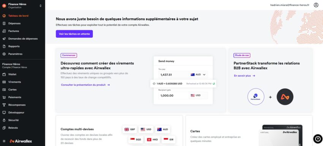Click the Développeur monitor icon
This screenshot has height=146, width=323.
pos(4,113)
